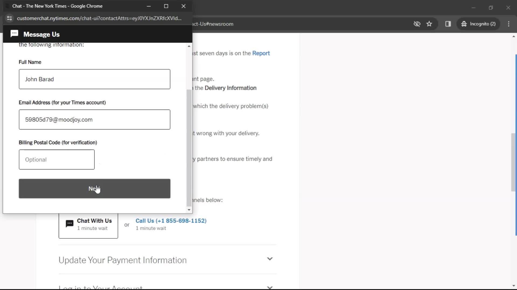
Task: Click the Incognito mode icon
Action: (x=464, y=24)
